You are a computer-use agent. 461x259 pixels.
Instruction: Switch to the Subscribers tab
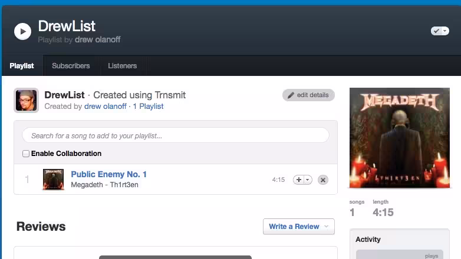(71, 66)
